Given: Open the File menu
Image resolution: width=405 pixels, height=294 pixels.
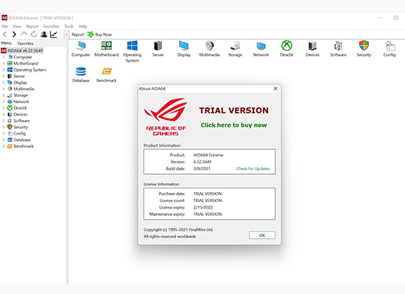Looking at the screenshot, I should point(4,26).
